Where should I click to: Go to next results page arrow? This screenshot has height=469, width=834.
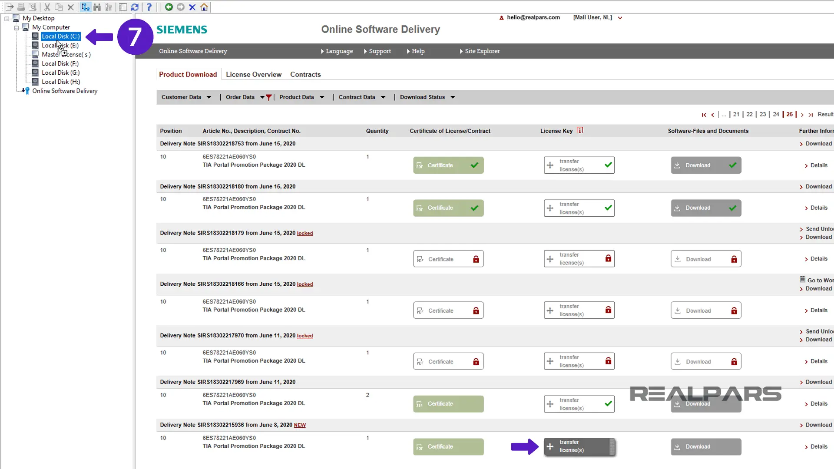(x=802, y=115)
